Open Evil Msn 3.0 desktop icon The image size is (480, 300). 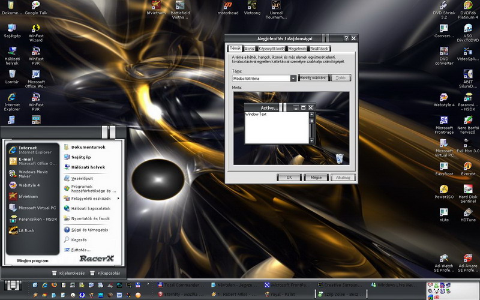point(468,146)
